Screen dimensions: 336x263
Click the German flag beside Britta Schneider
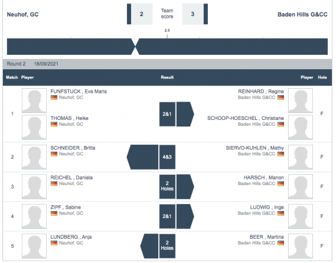point(54,154)
